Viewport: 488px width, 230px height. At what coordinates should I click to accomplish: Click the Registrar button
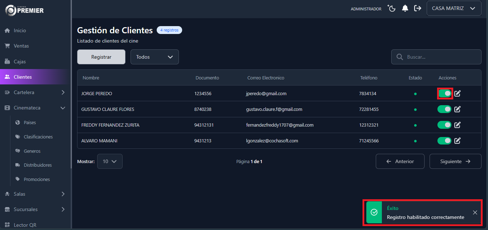pos(101,57)
